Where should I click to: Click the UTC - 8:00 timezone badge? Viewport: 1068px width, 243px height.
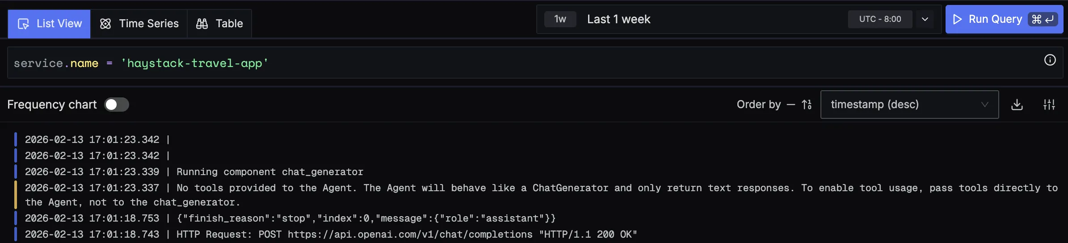tap(880, 19)
